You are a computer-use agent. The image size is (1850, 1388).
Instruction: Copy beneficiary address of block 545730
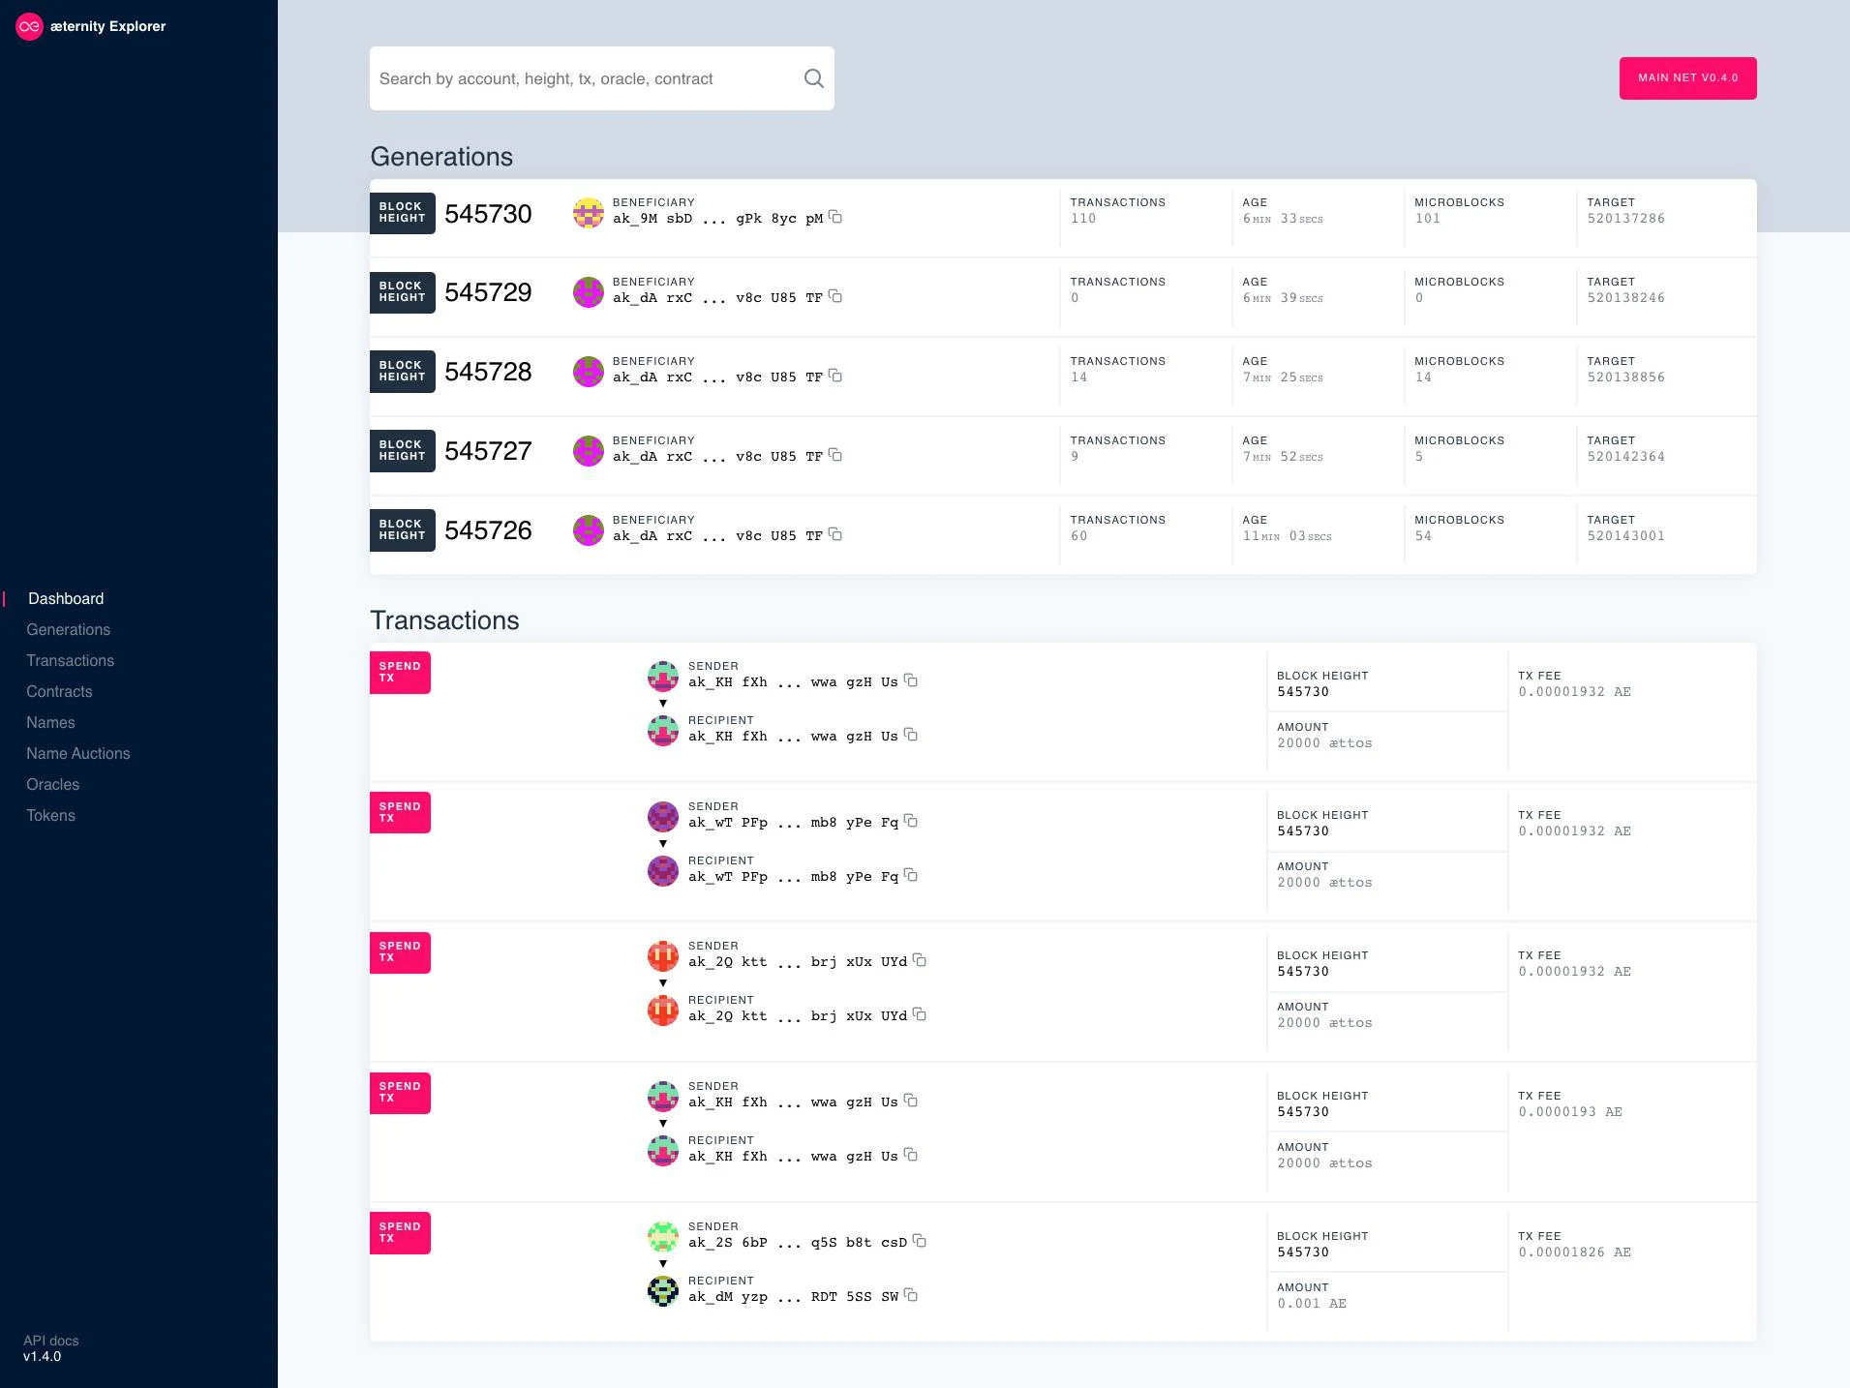pos(835,217)
